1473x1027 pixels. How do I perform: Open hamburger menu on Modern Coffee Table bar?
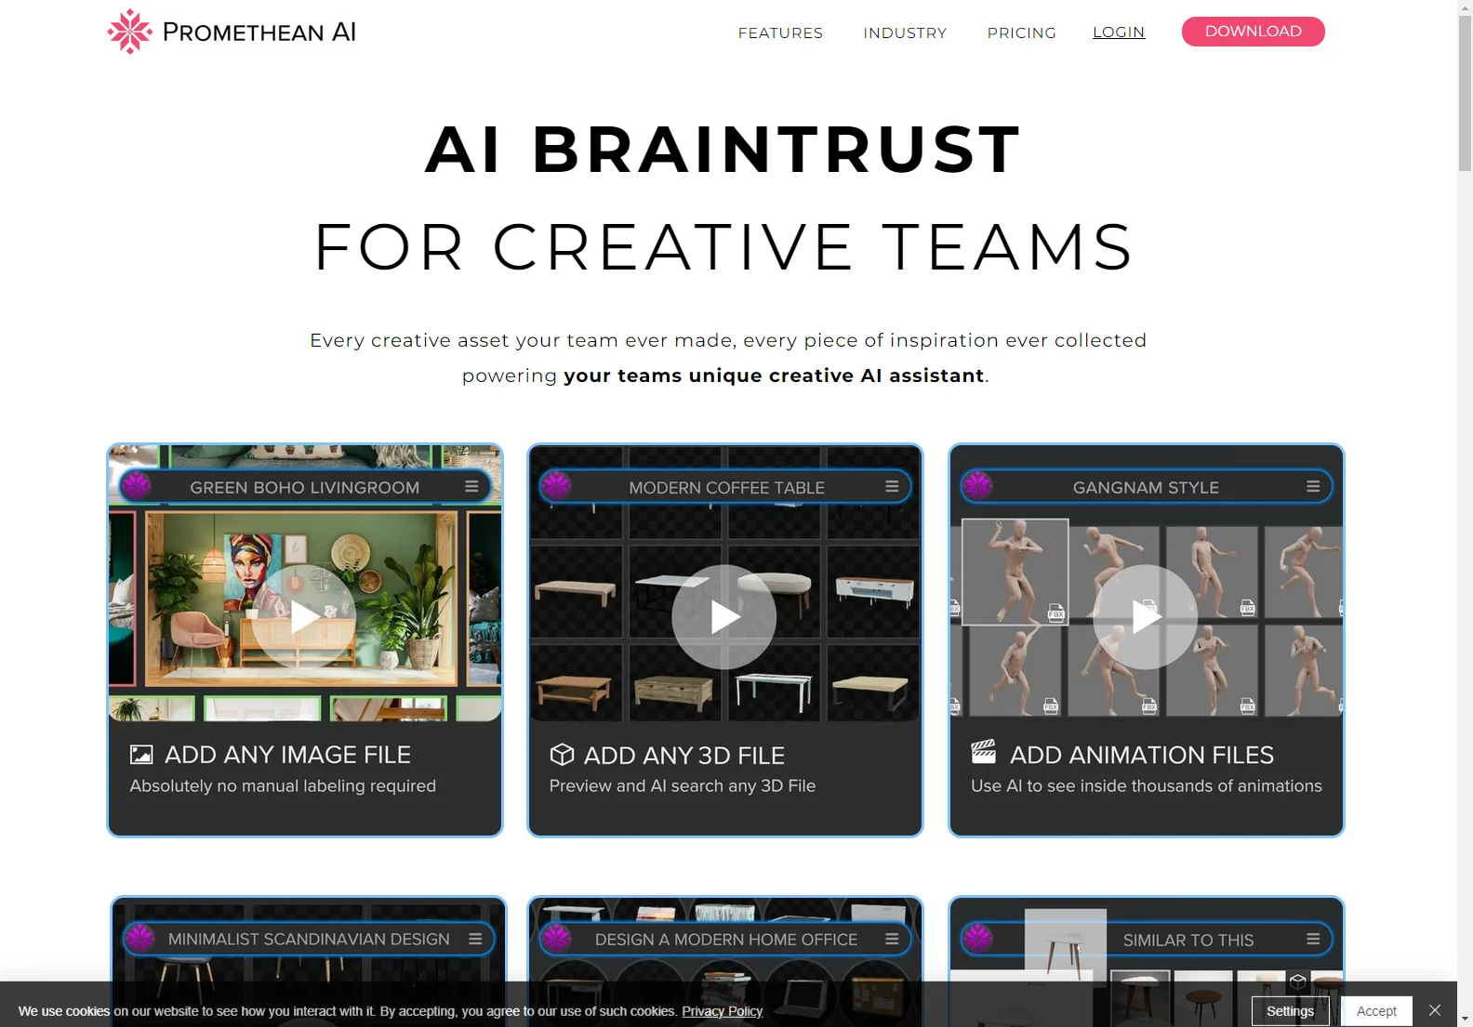coord(892,486)
